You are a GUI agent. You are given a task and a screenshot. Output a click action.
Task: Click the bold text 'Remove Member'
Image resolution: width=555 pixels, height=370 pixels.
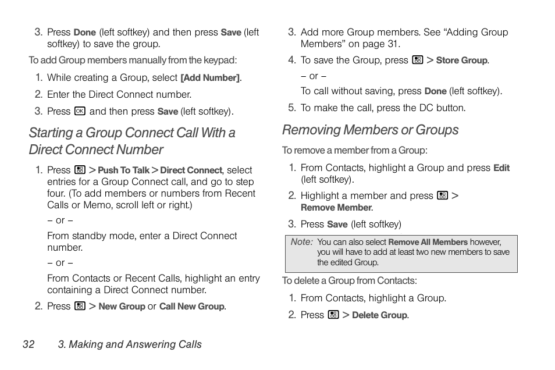click(336, 208)
